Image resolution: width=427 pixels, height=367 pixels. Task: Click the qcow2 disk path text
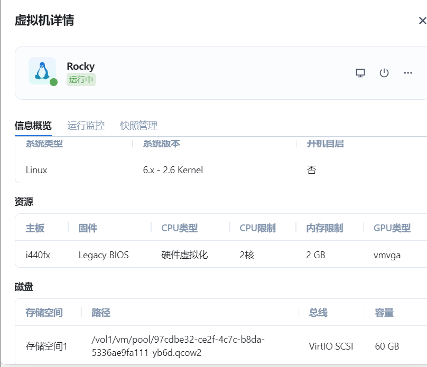pyautogui.click(x=178, y=346)
